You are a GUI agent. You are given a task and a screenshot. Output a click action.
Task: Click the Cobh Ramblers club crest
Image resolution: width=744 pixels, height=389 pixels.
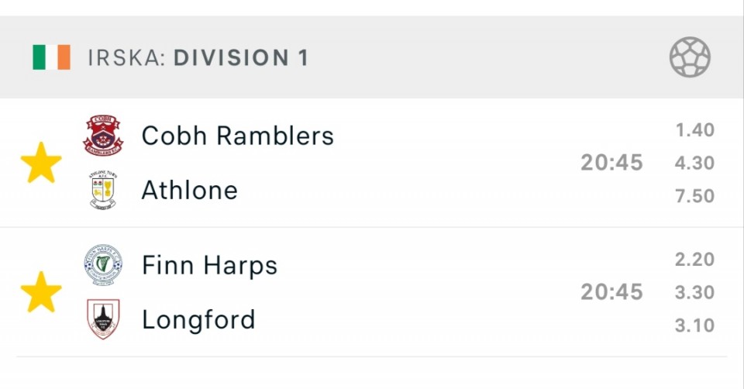pos(103,136)
